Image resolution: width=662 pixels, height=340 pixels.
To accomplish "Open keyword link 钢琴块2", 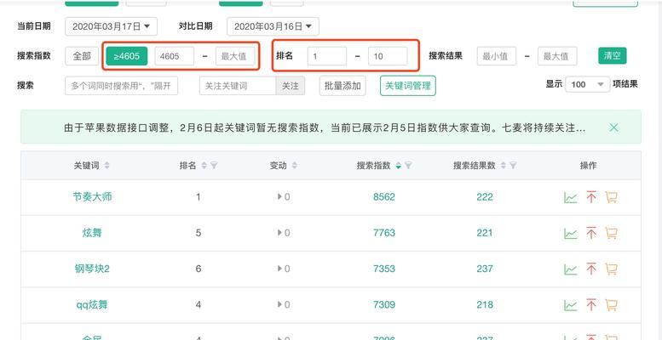I will coord(92,269).
